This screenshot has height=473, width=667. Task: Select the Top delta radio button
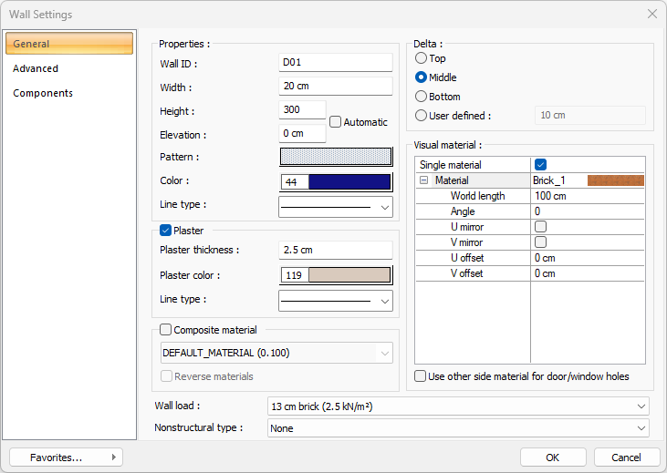(x=421, y=58)
